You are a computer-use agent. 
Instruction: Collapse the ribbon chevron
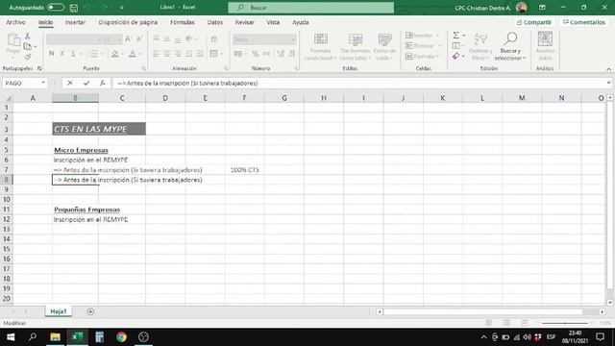tap(608, 68)
